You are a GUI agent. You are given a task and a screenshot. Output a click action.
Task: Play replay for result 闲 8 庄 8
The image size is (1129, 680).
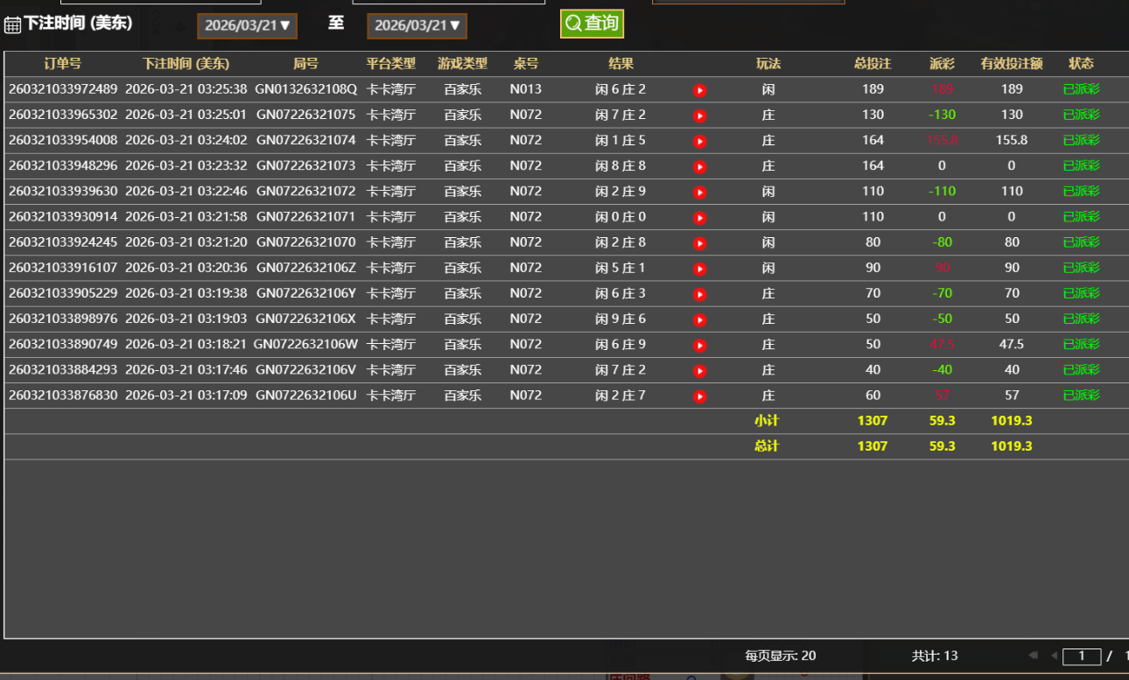699,166
